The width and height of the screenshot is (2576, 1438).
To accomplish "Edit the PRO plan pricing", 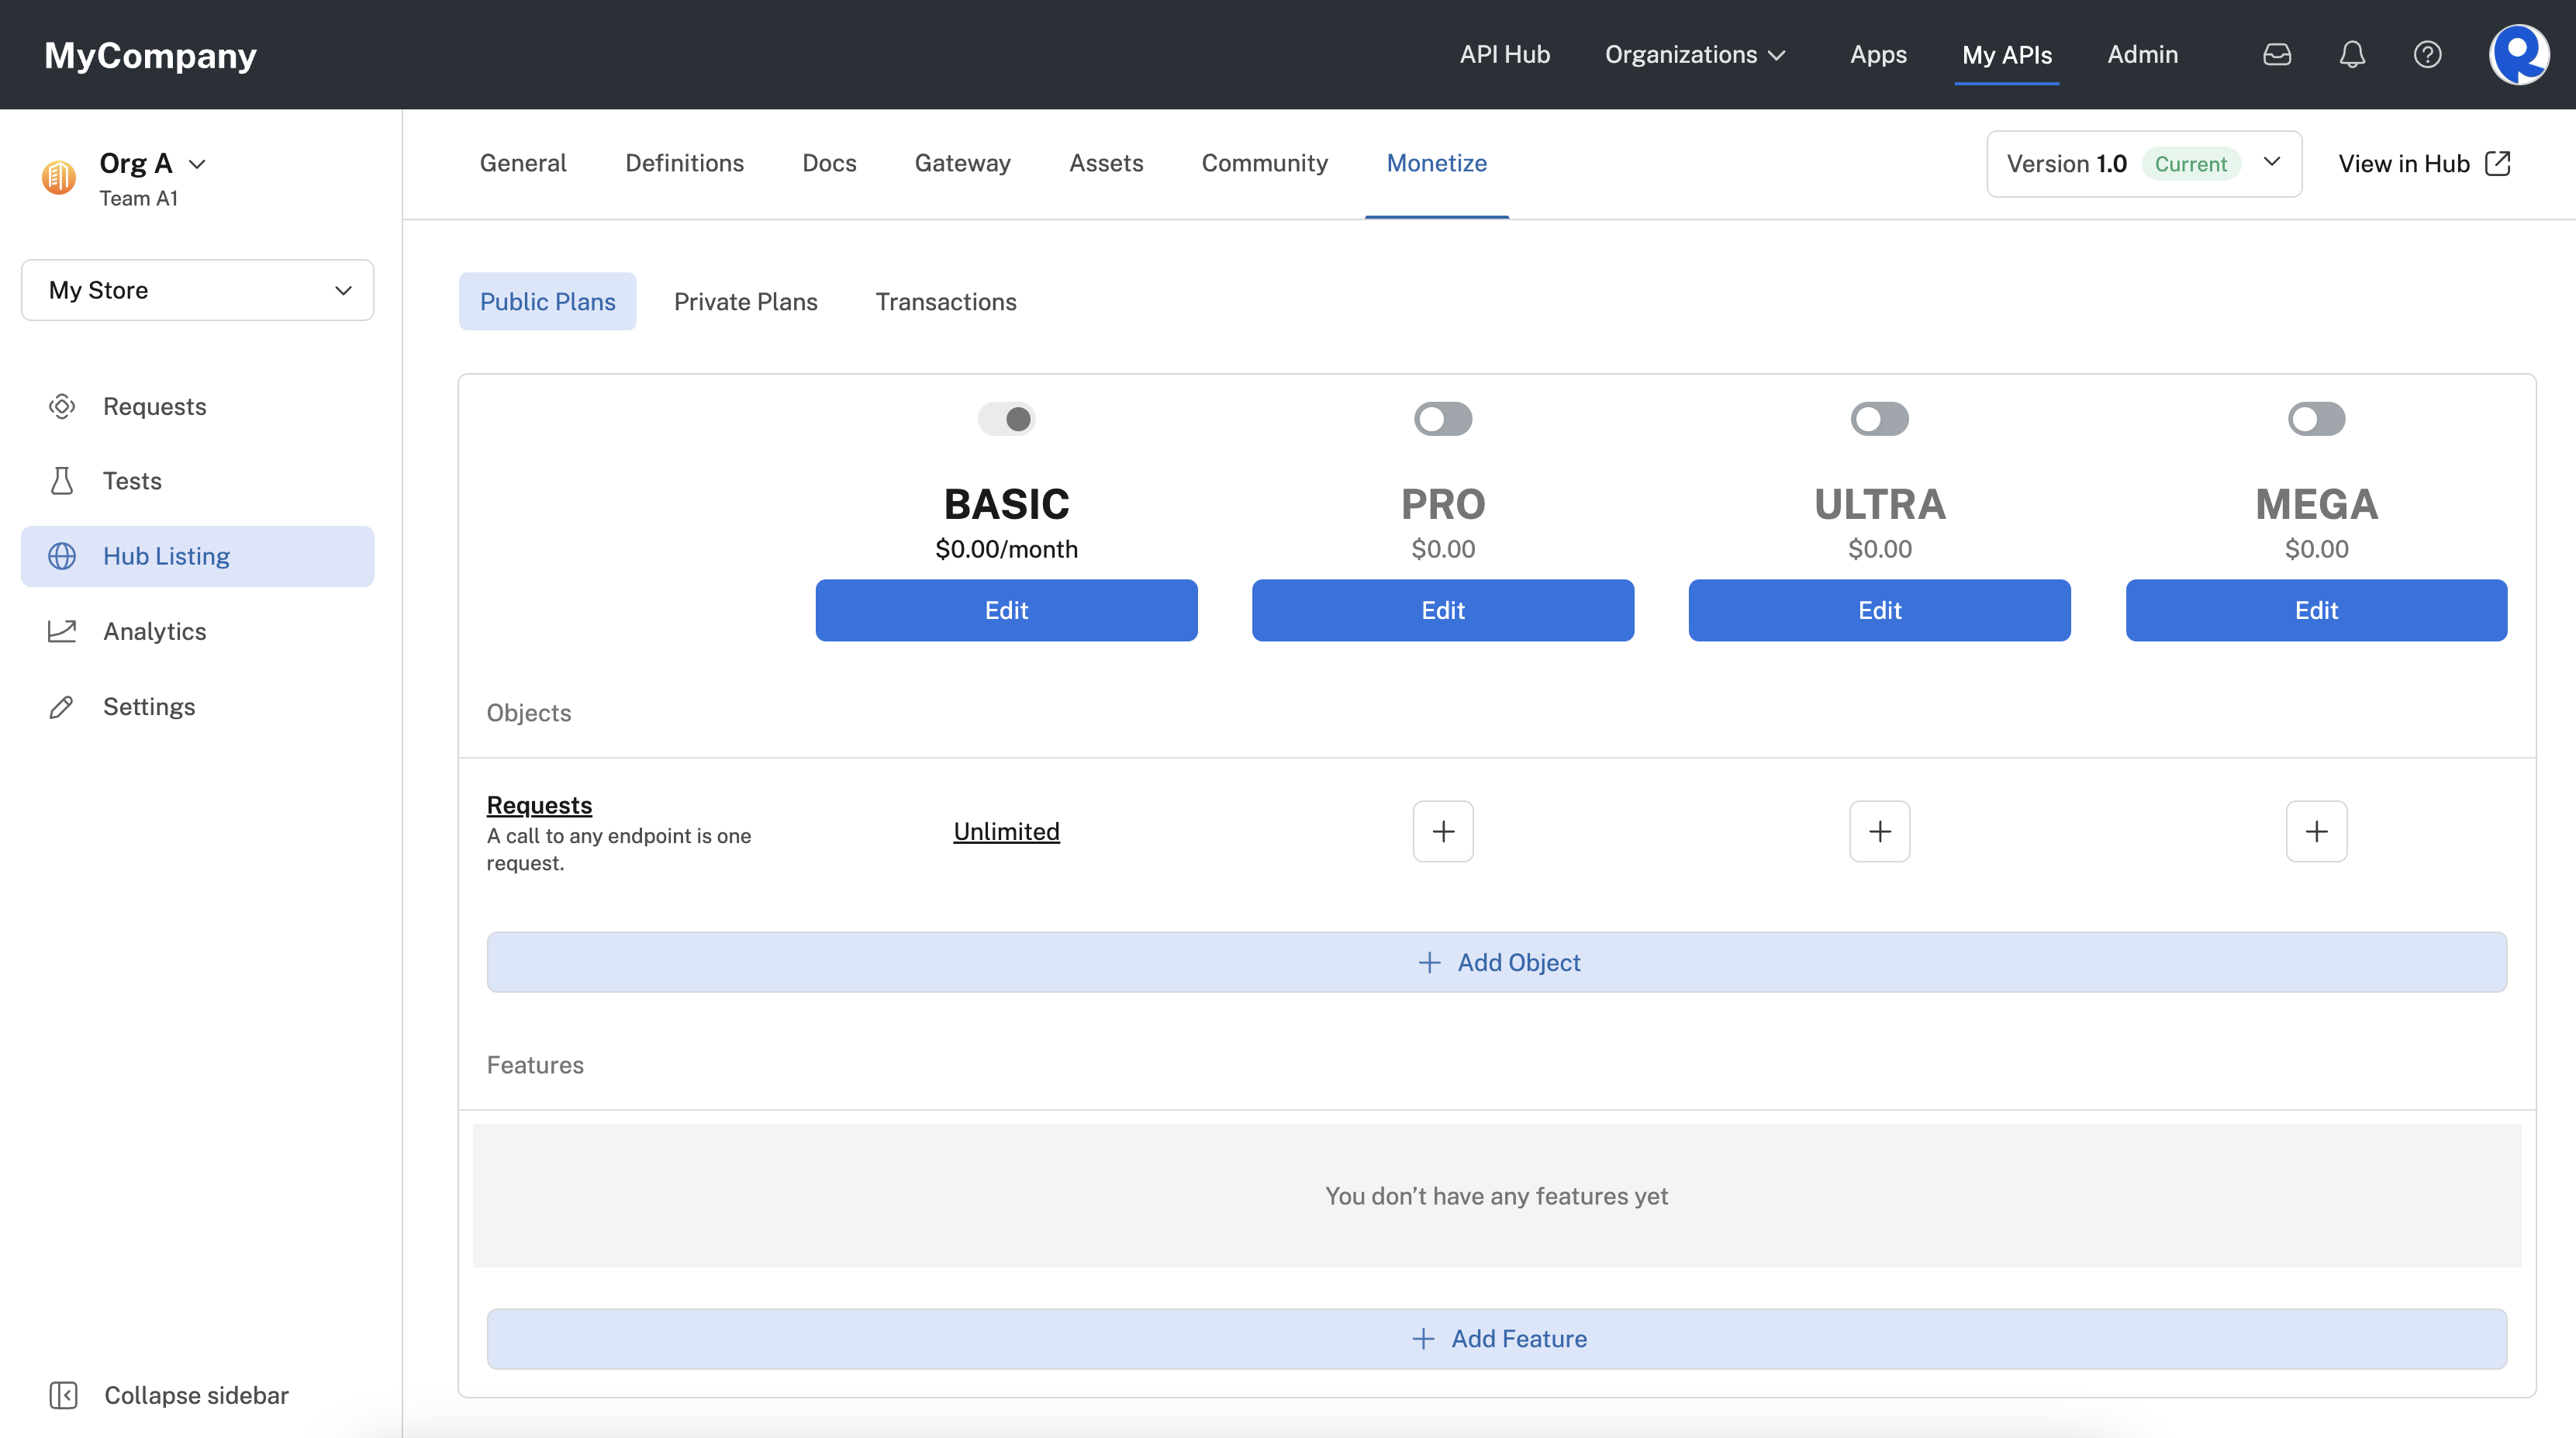I will click(1442, 608).
